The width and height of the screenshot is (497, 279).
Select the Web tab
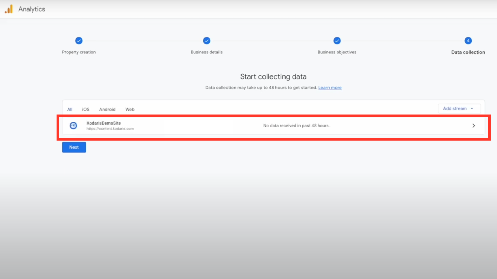pyautogui.click(x=130, y=110)
